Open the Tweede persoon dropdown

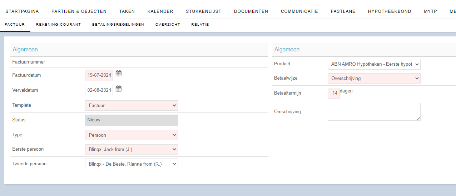(x=132, y=164)
